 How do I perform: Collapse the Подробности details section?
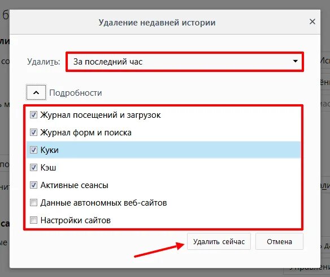coord(36,92)
